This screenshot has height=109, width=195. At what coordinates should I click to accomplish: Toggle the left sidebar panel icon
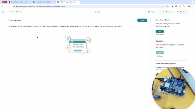[x=3, y=12]
